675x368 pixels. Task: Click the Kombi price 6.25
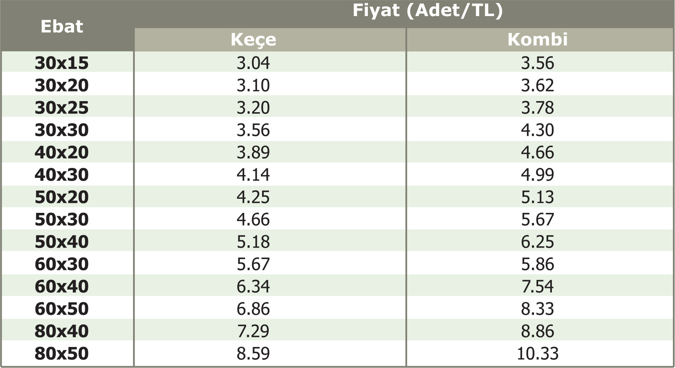point(537,242)
